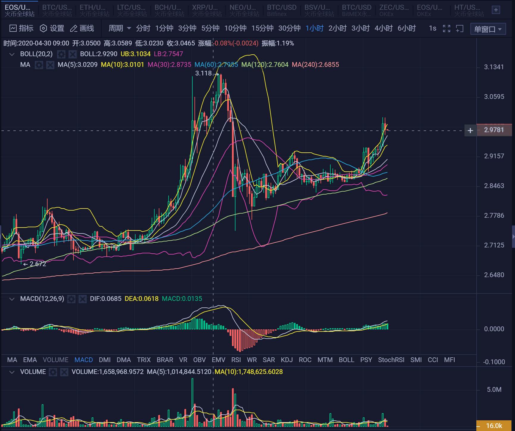Open the HT/US... tab
Viewport: 515px width, 431px height.
(469, 10)
